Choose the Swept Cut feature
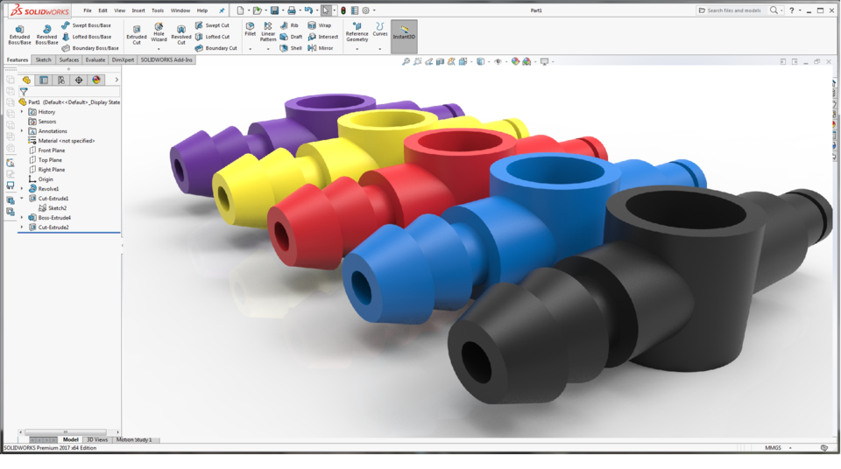Image resolution: width=841 pixels, height=469 pixels. pos(212,25)
